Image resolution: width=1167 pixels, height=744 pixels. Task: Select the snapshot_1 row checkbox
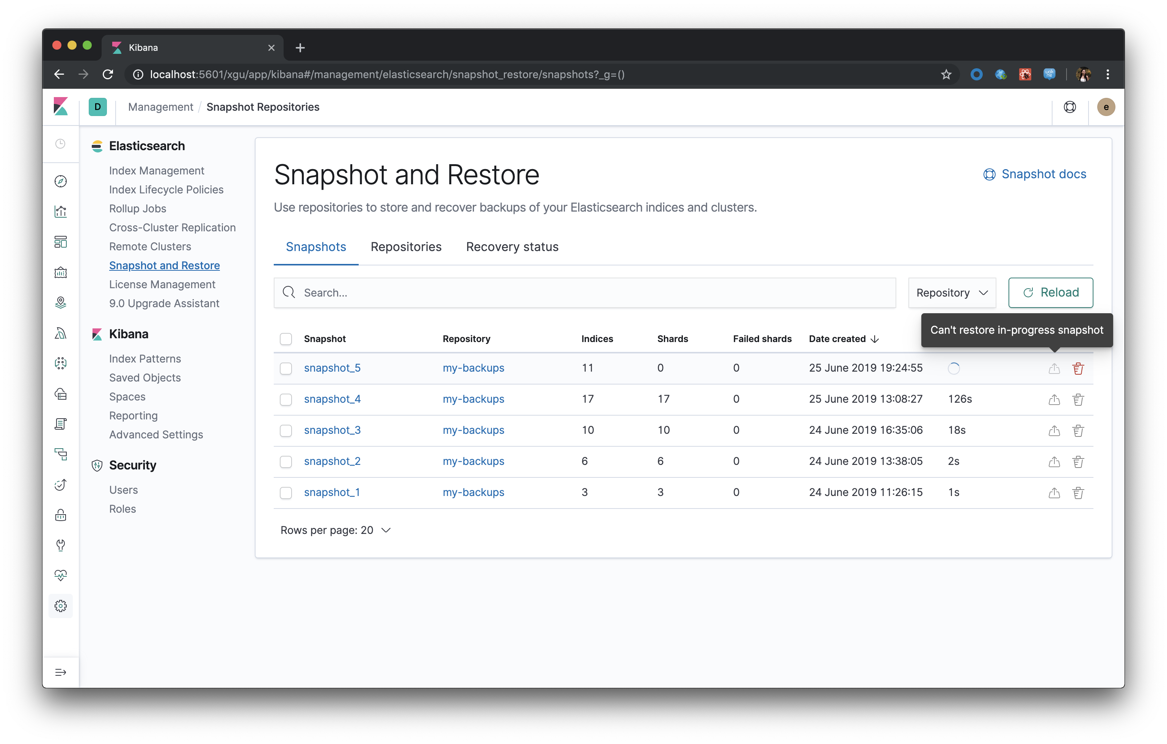tap(286, 493)
